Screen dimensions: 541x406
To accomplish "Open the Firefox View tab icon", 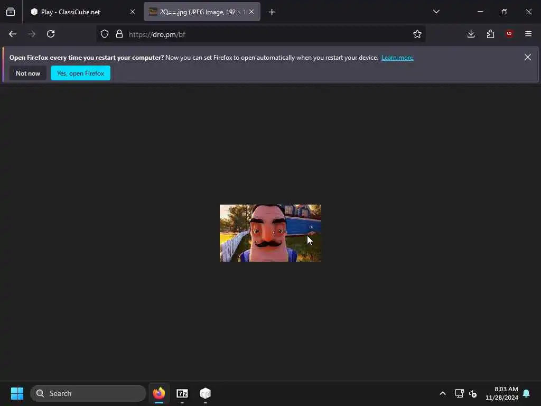I will click(x=11, y=12).
